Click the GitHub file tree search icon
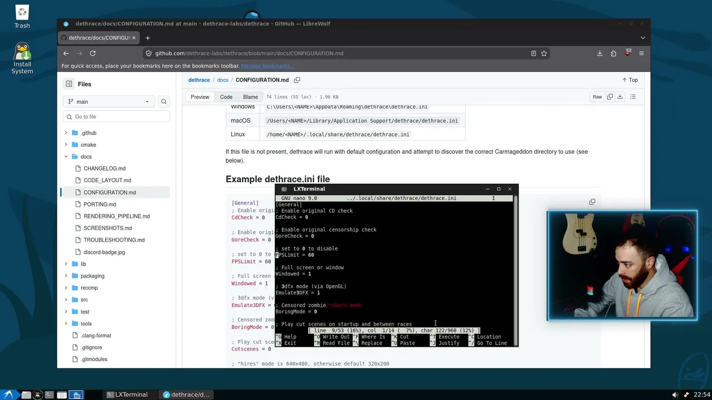 pos(164,102)
